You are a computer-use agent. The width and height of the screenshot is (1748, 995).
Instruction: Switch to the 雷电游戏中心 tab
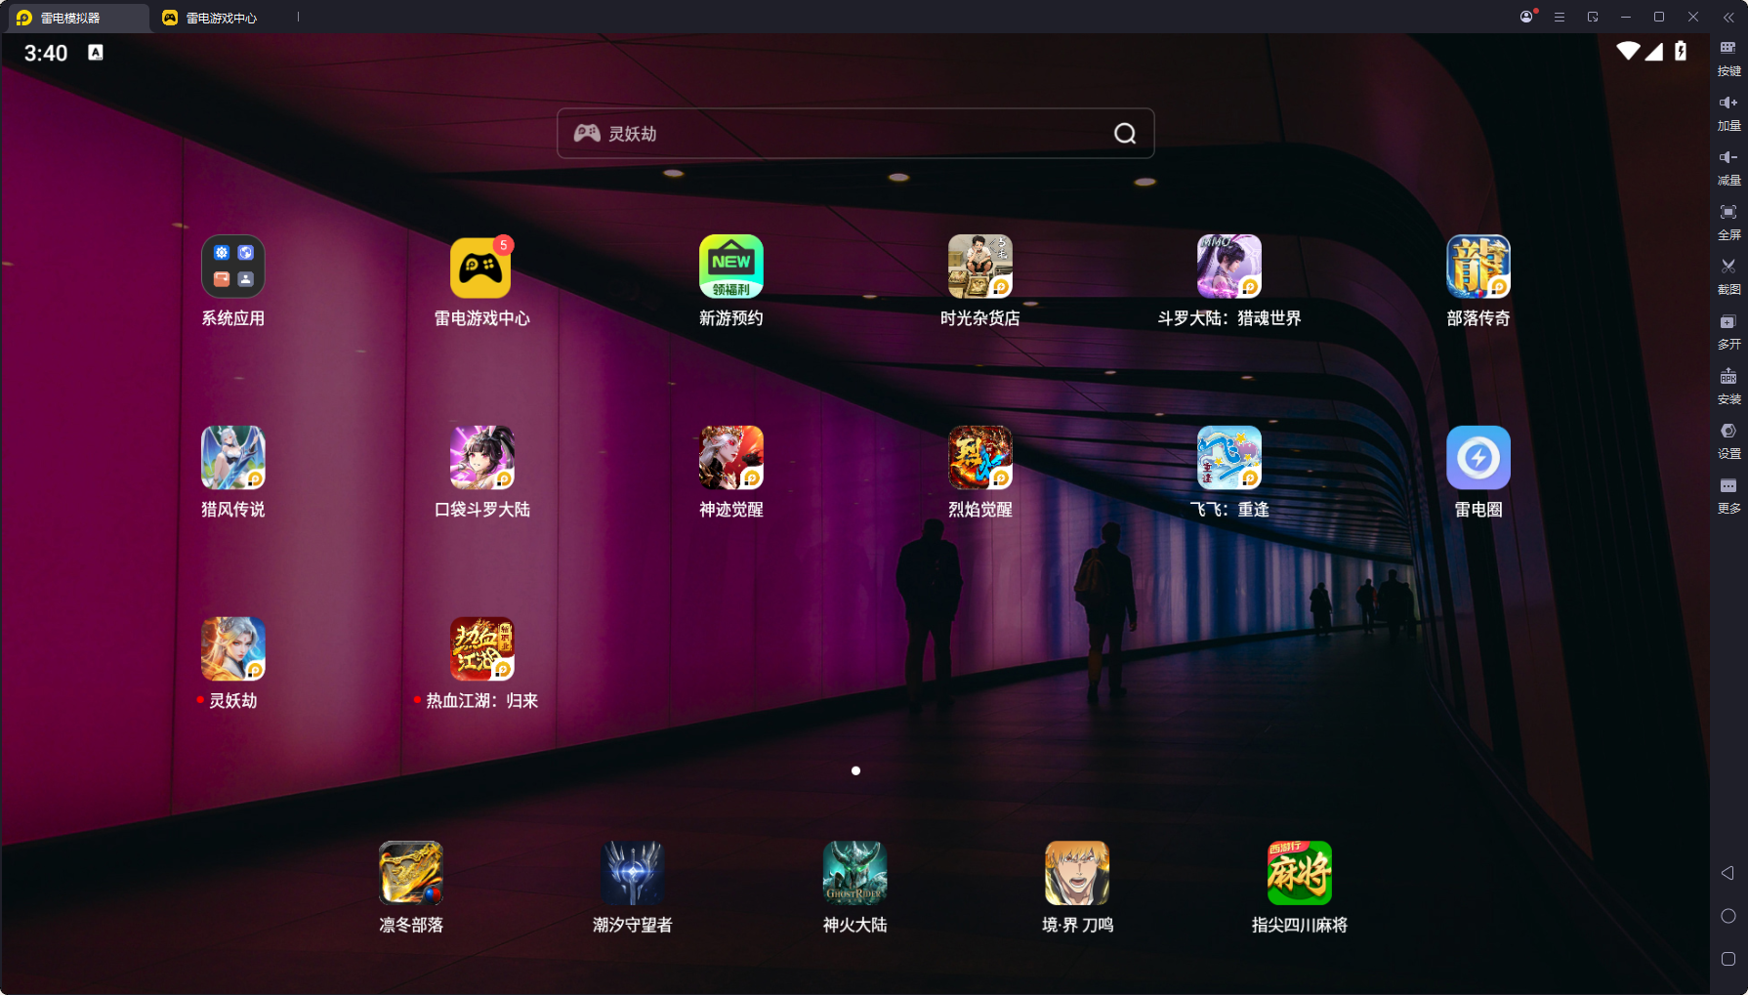(223, 18)
